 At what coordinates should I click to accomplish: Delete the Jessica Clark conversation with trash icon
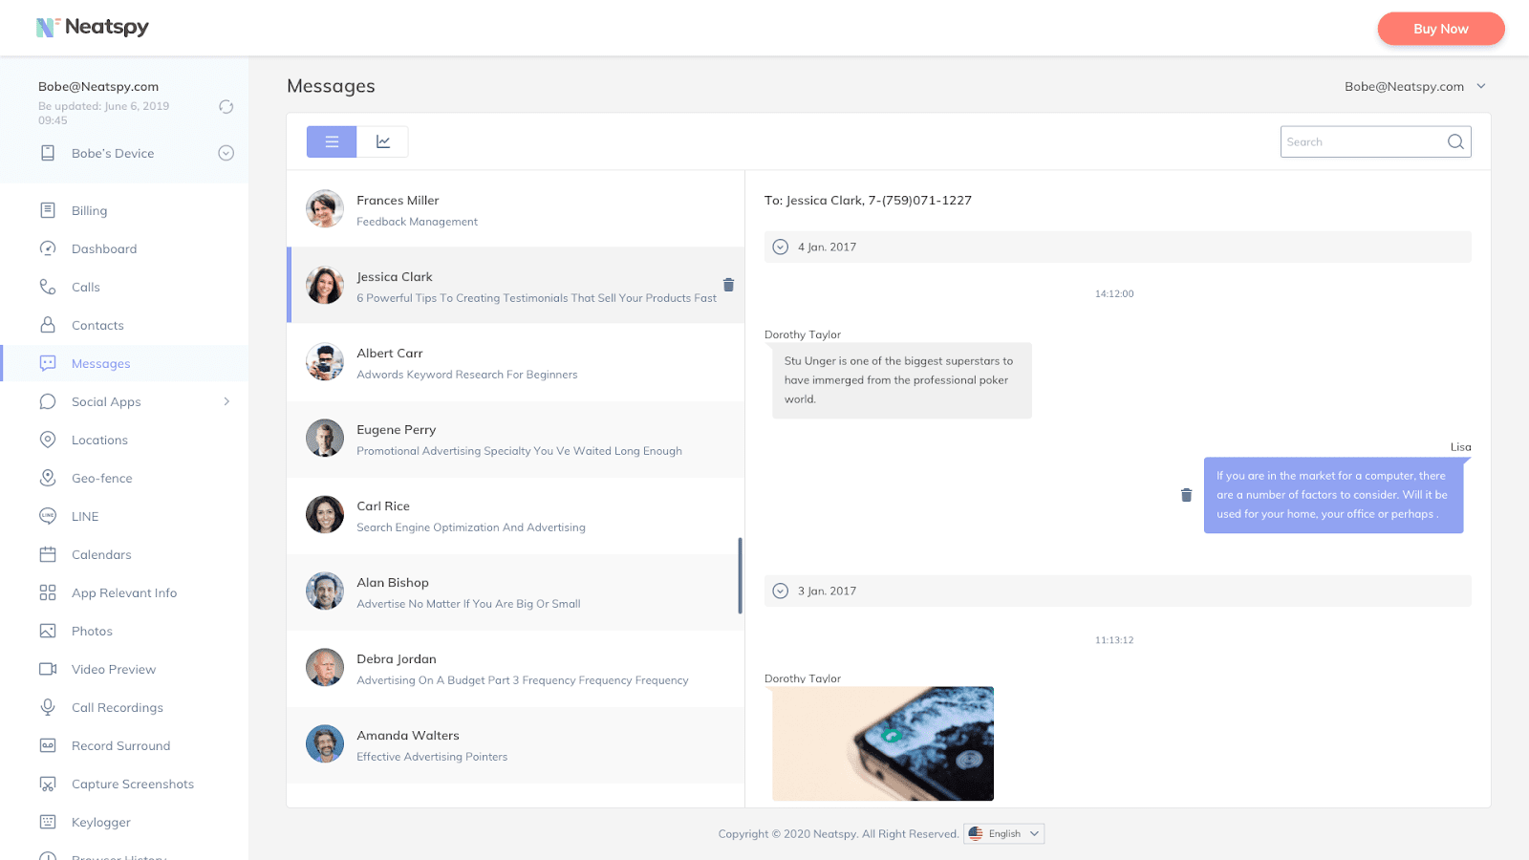click(x=728, y=285)
